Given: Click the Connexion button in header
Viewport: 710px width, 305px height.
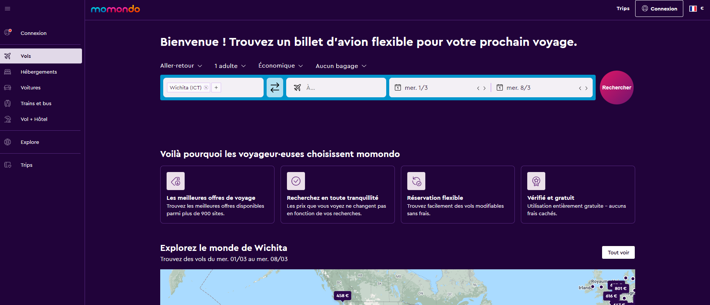Looking at the screenshot, I should pyautogui.click(x=659, y=8).
